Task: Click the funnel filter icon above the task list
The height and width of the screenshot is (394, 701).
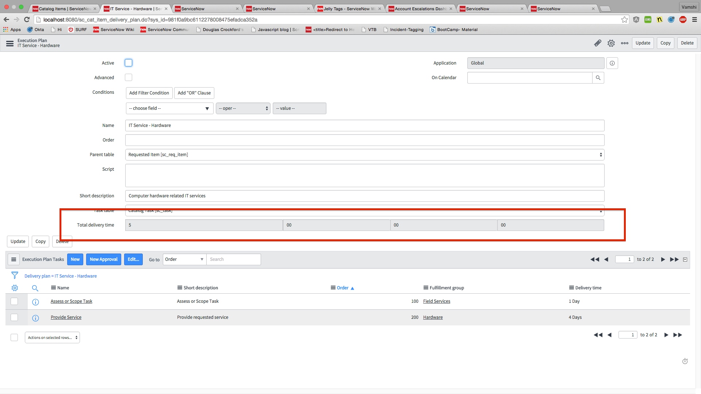Action: (x=15, y=275)
